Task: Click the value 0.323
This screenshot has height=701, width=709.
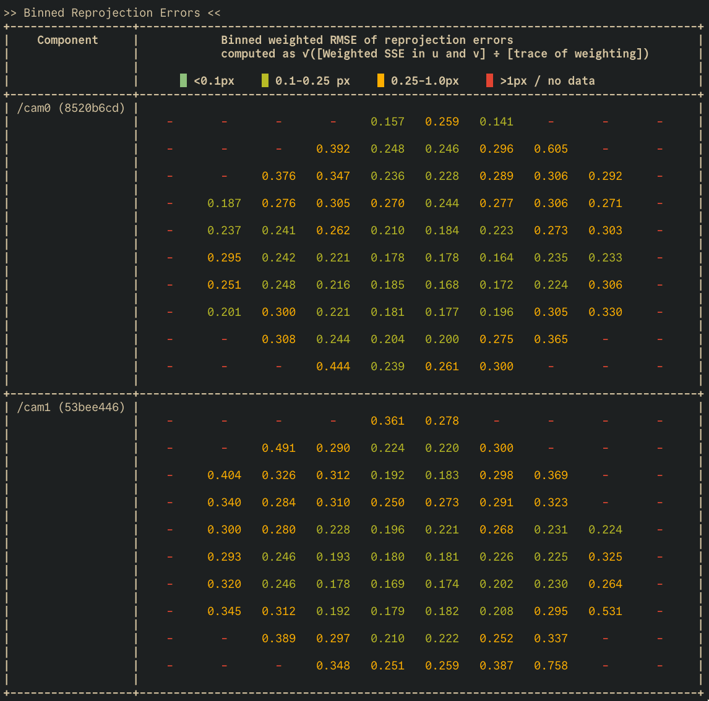Action: (x=551, y=503)
